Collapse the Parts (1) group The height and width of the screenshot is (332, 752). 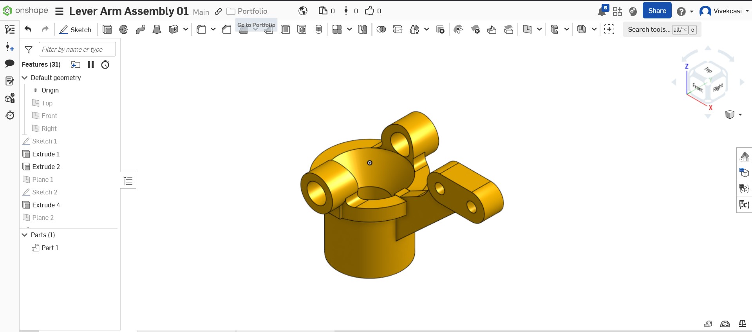[25, 235]
